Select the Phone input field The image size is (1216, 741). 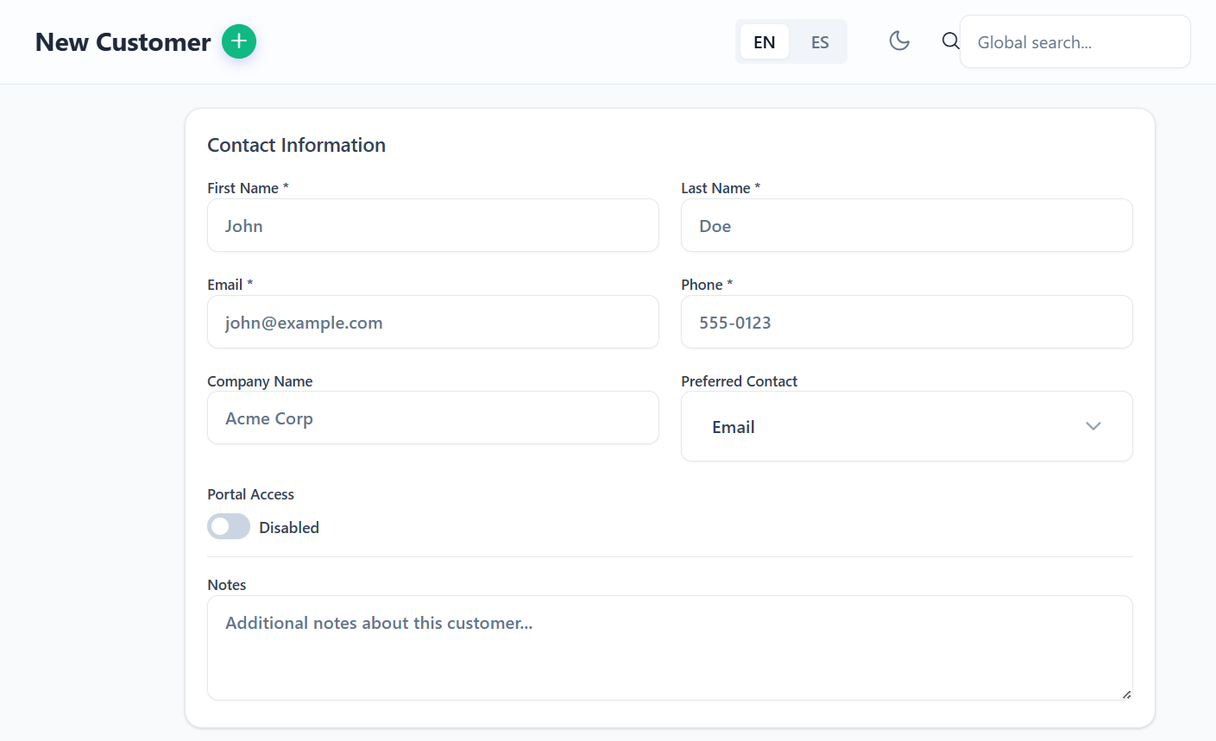(x=907, y=322)
